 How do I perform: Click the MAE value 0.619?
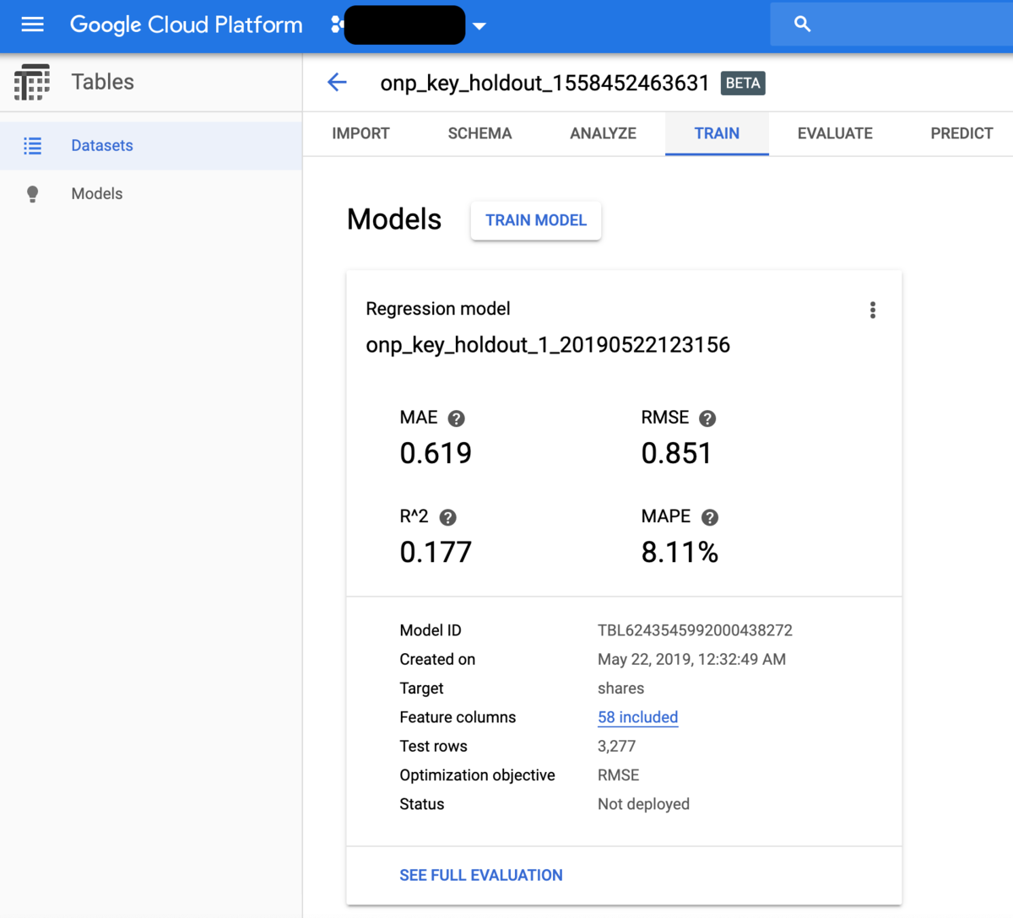(x=436, y=453)
